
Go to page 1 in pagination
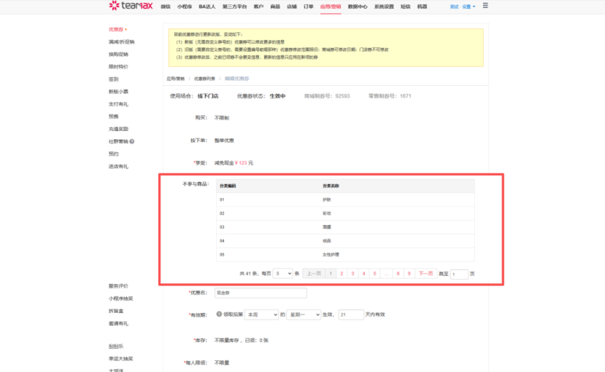331,274
